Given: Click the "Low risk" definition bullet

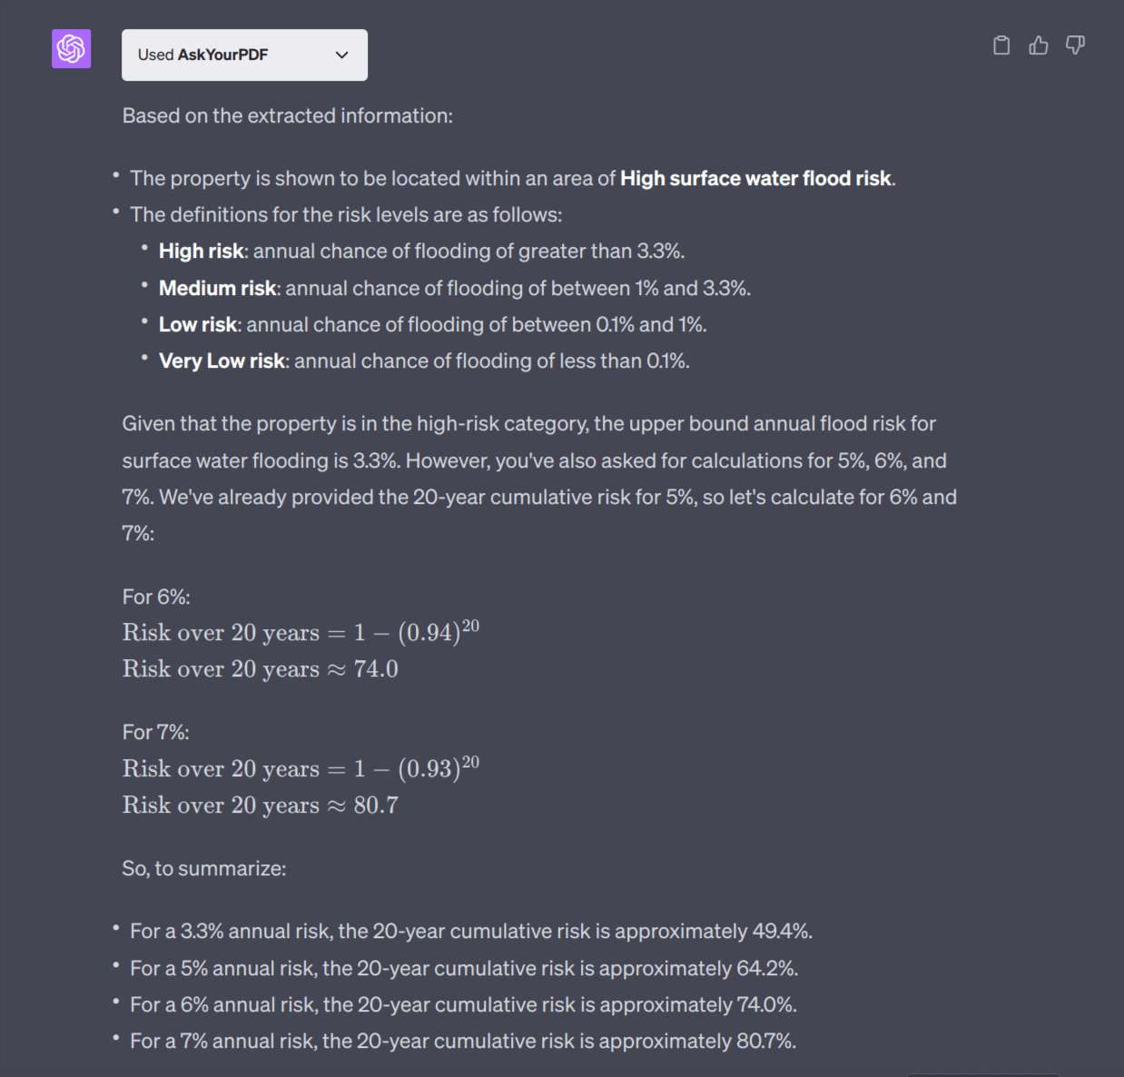Looking at the screenshot, I should (432, 325).
